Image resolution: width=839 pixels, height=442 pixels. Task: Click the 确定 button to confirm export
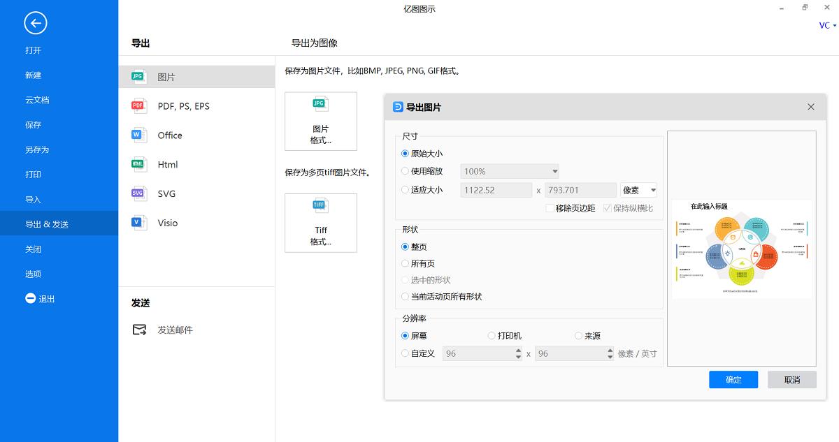pyautogui.click(x=733, y=379)
